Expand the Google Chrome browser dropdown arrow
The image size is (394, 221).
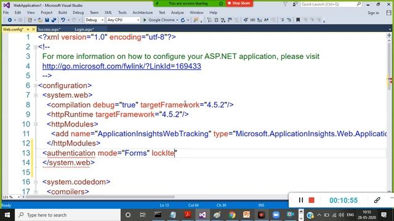pos(177,20)
